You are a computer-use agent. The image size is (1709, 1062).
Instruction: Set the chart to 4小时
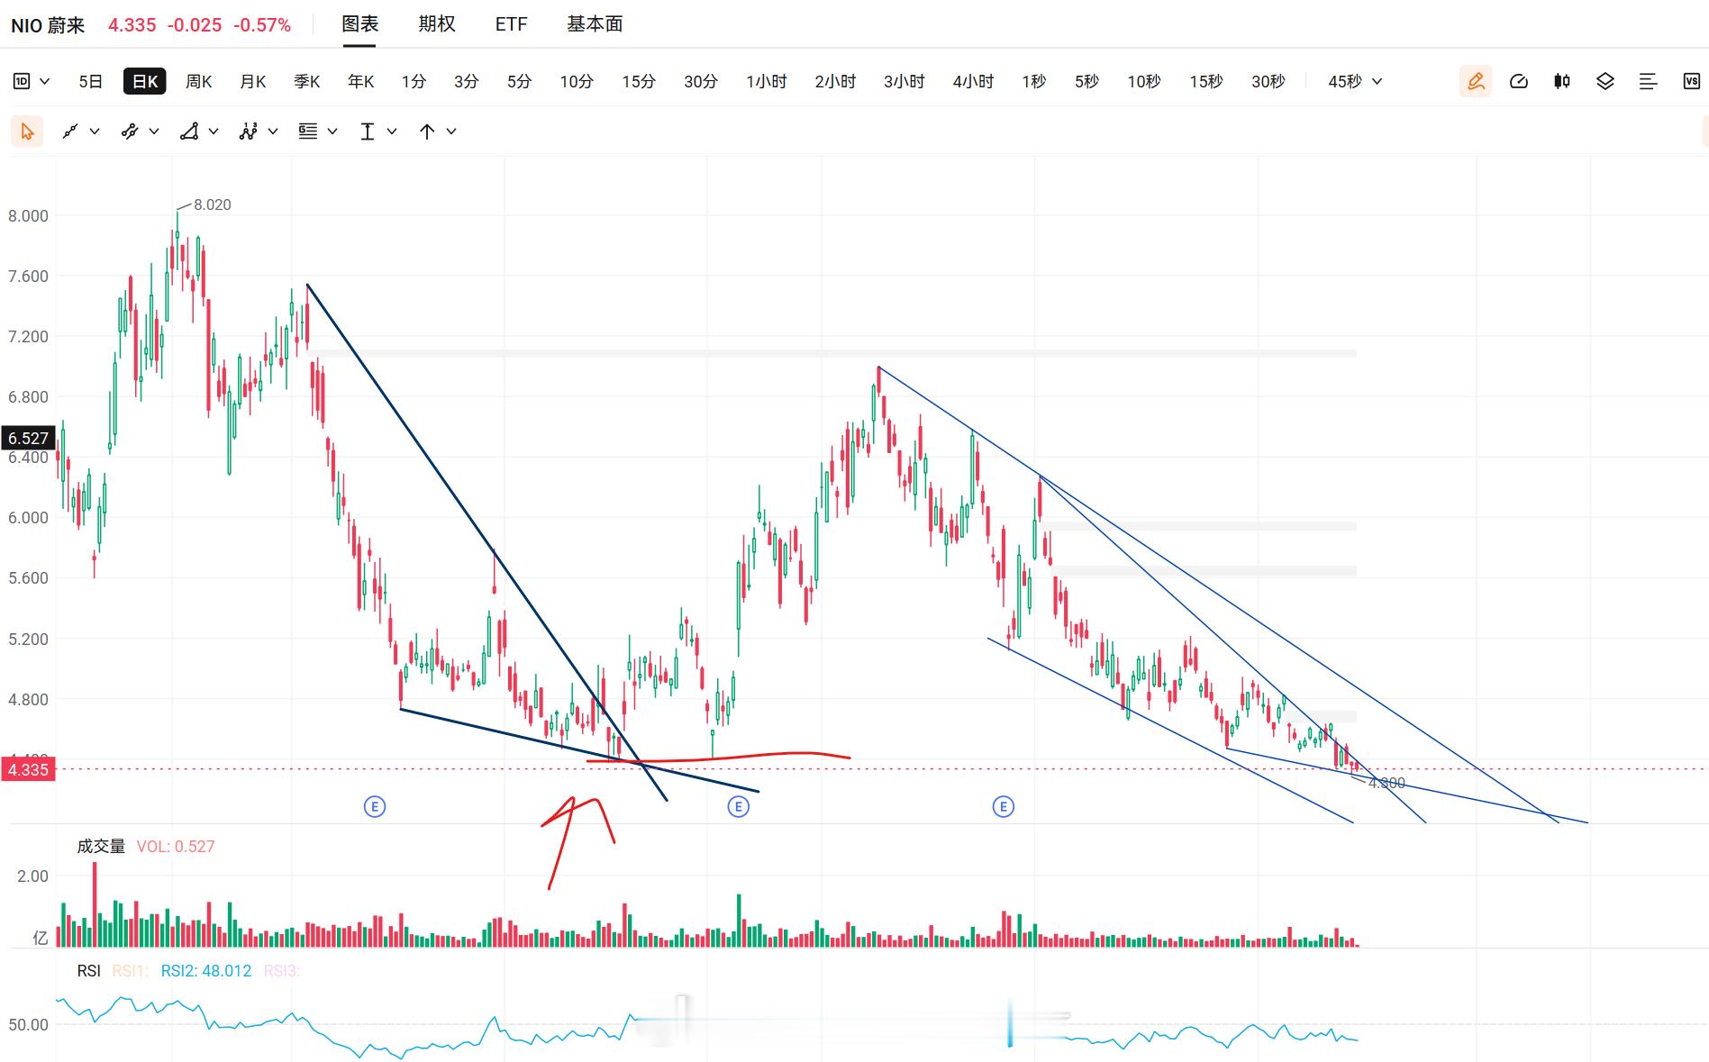click(973, 81)
